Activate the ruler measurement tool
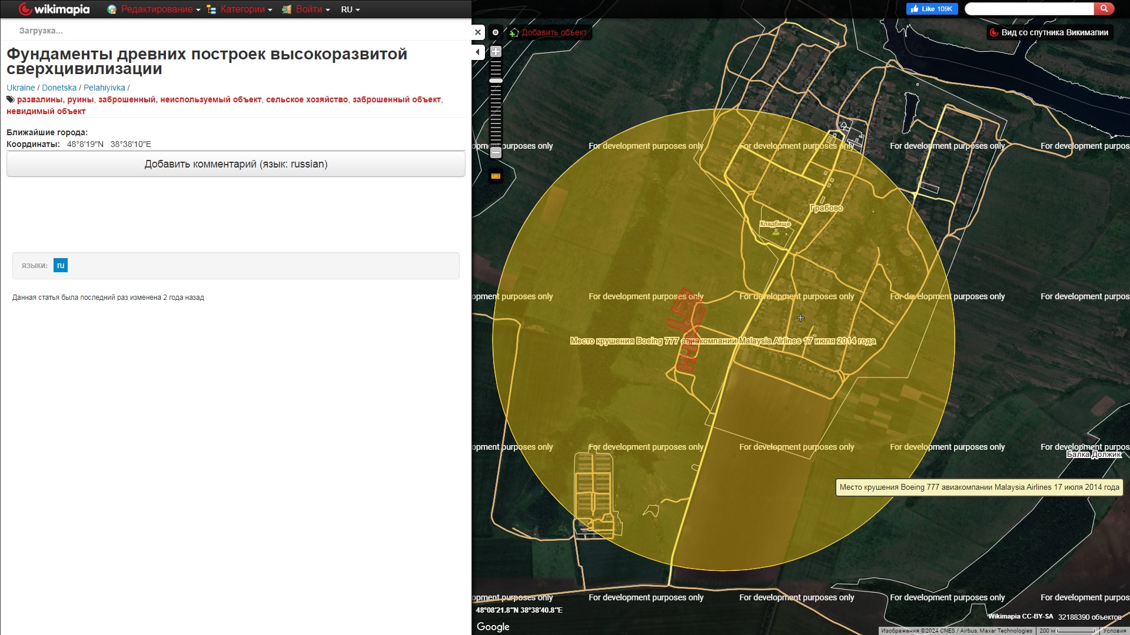This screenshot has height=635, width=1130. point(496,176)
